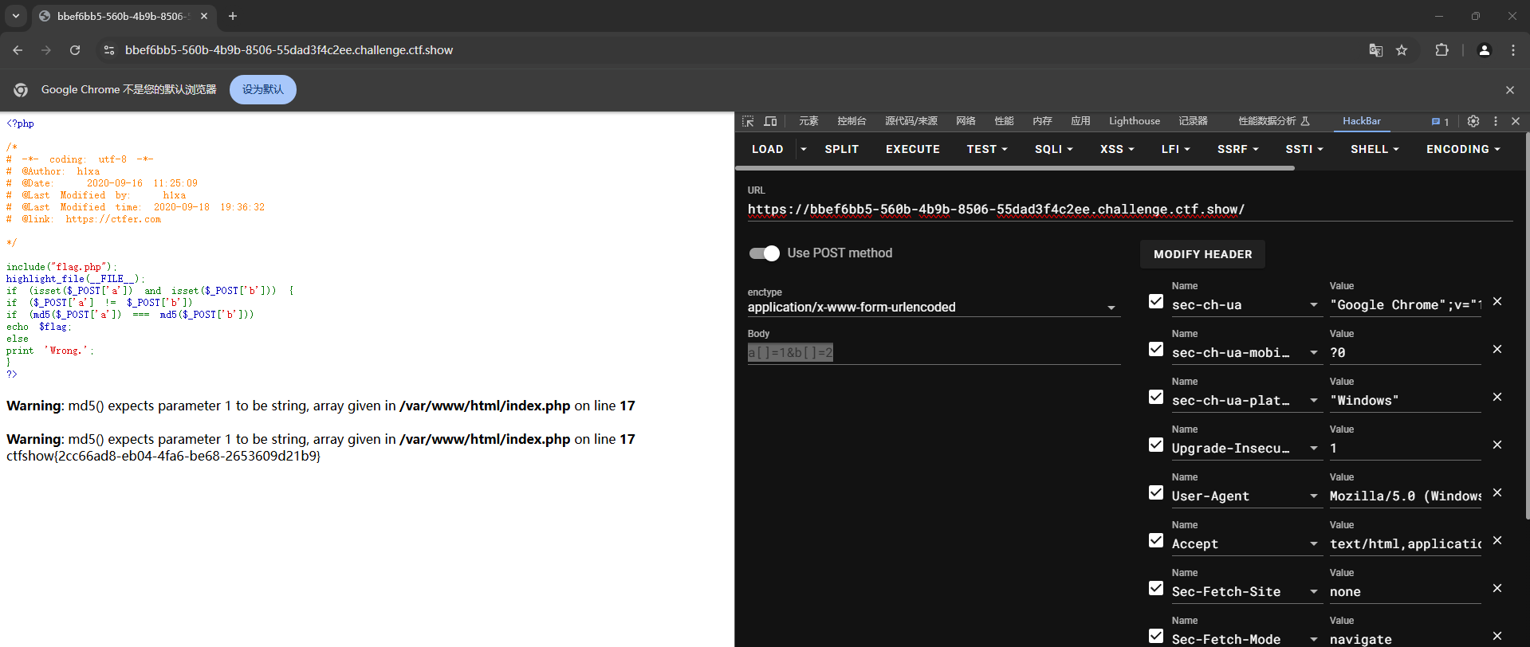The height and width of the screenshot is (647, 1530).
Task: Open the XSS dropdown menu
Action: [x=1117, y=149]
